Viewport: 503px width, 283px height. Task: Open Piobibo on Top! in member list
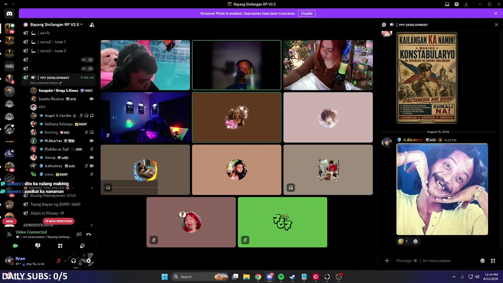[63, 149]
